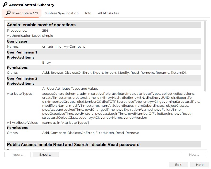Screen dimensions: 211x169
Task: Click the name 'cn=admin,o=My-Company'
Action: pos(64,47)
